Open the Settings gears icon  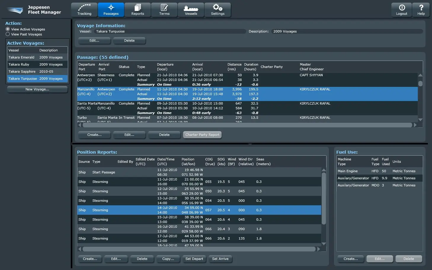click(217, 10)
